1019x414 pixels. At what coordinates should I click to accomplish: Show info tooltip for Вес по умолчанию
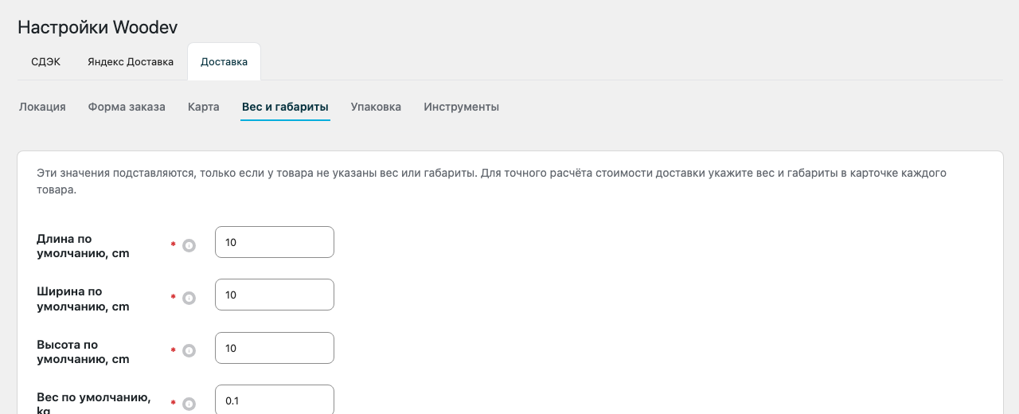[189, 403]
